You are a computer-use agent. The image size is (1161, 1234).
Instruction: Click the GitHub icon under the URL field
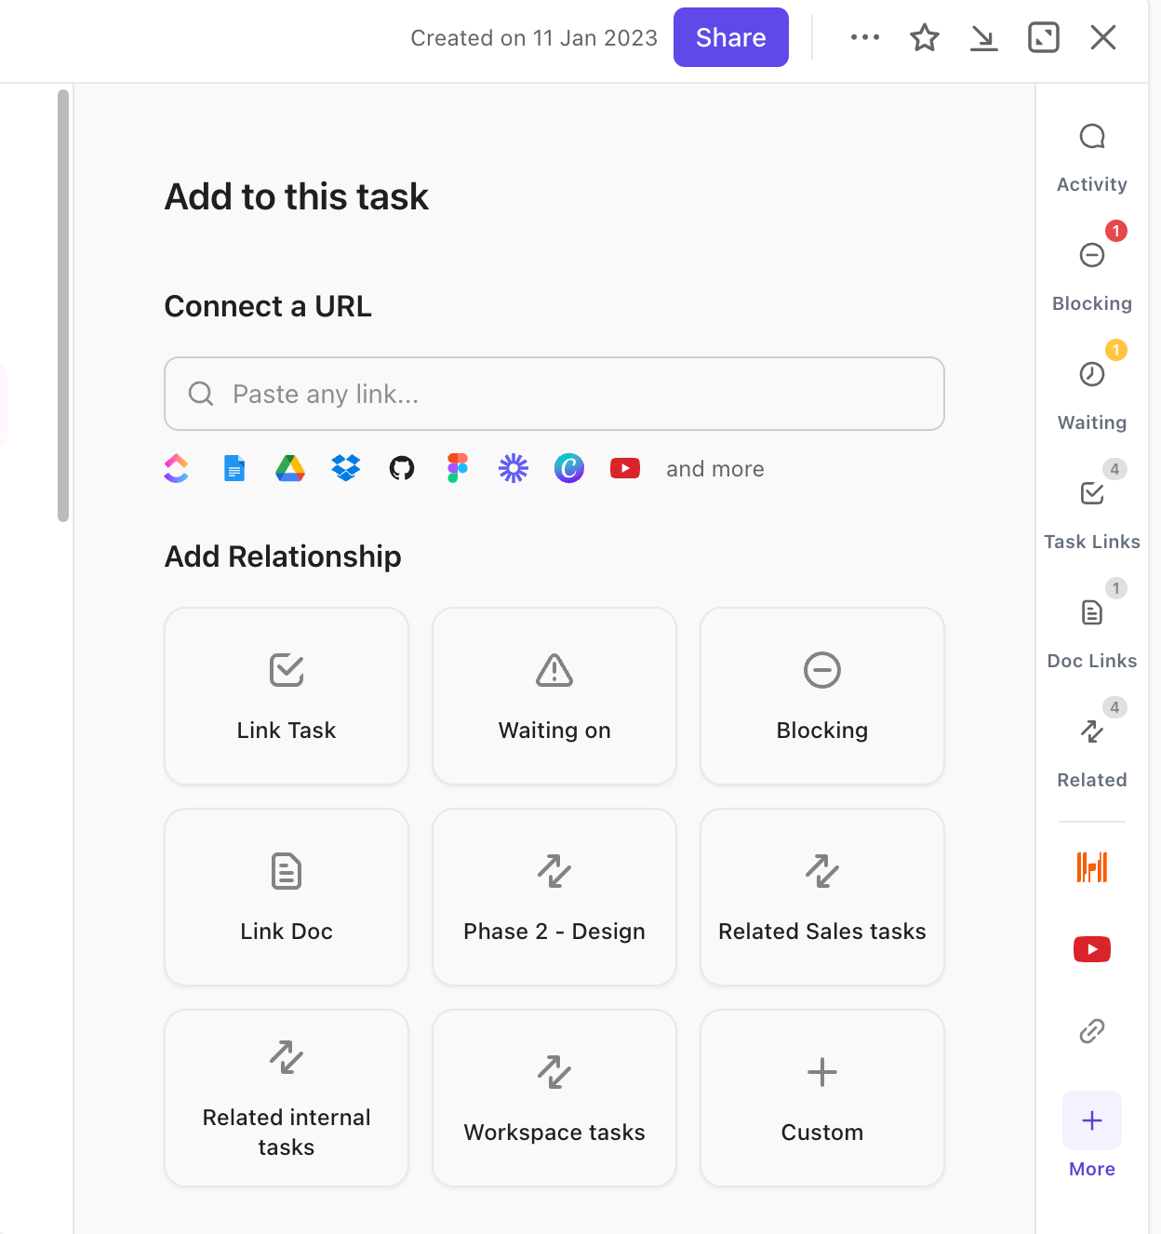pyautogui.click(x=402, y=468)
